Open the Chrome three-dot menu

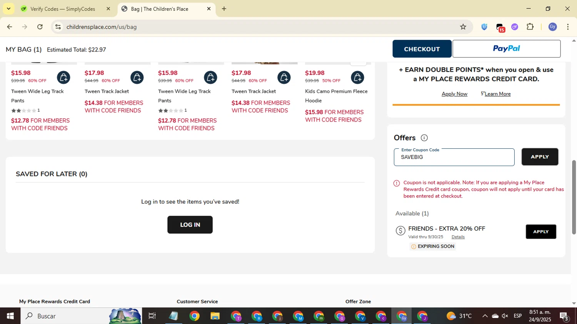[x=568, y=27]
